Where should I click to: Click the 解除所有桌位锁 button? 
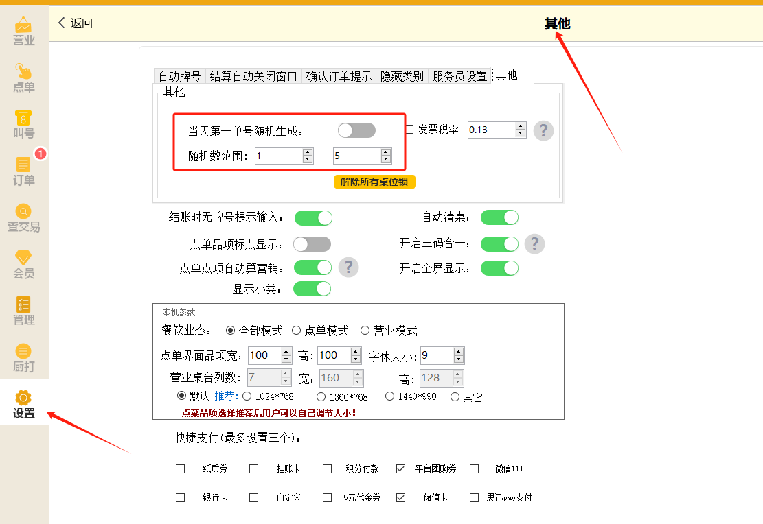point(375,182)
